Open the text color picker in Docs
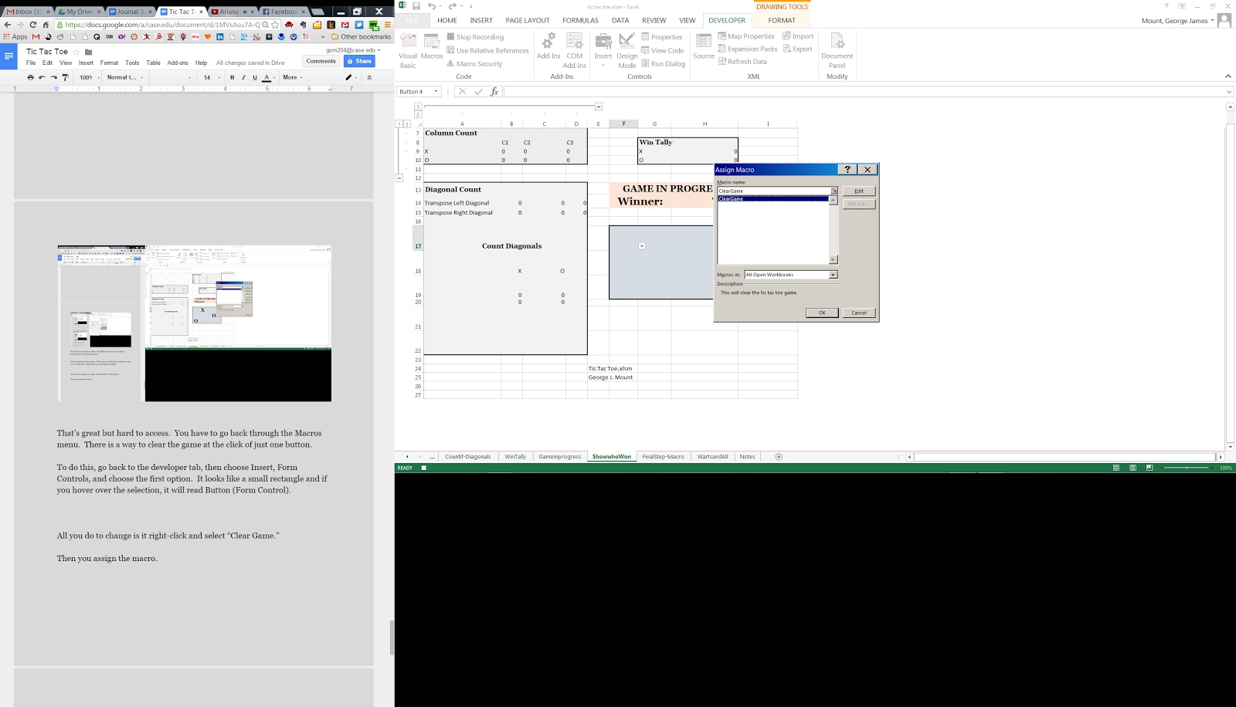 coord(267,77)
